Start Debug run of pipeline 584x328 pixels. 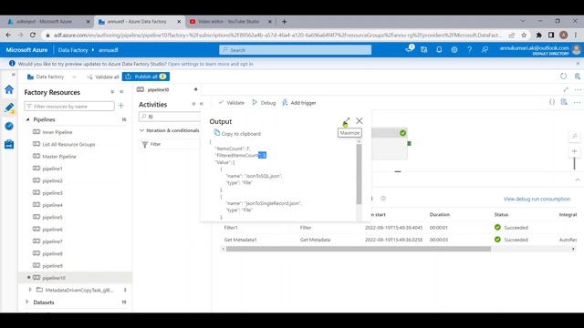264,103
